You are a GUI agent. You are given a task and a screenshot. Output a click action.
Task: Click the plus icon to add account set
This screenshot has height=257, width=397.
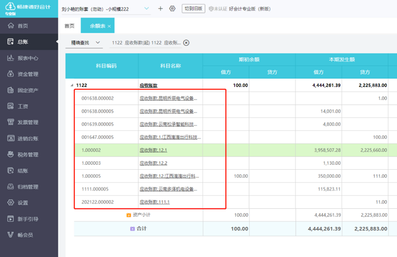click(x=160, y=9)
